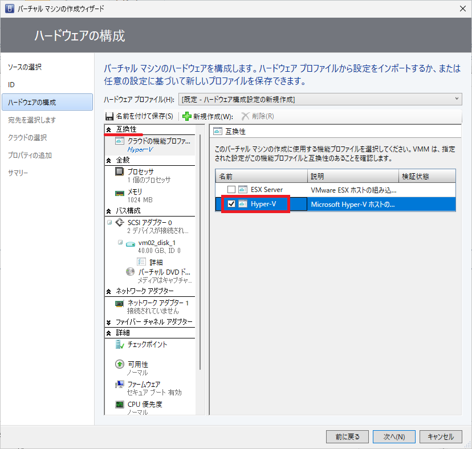Click VMware ESX ホストの組み込... description
This screenshot has width=472, height=449.
pos(353,190)
